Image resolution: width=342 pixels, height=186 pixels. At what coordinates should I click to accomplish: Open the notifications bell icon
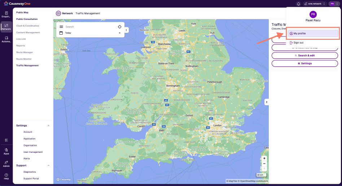[x=298, y=4]
